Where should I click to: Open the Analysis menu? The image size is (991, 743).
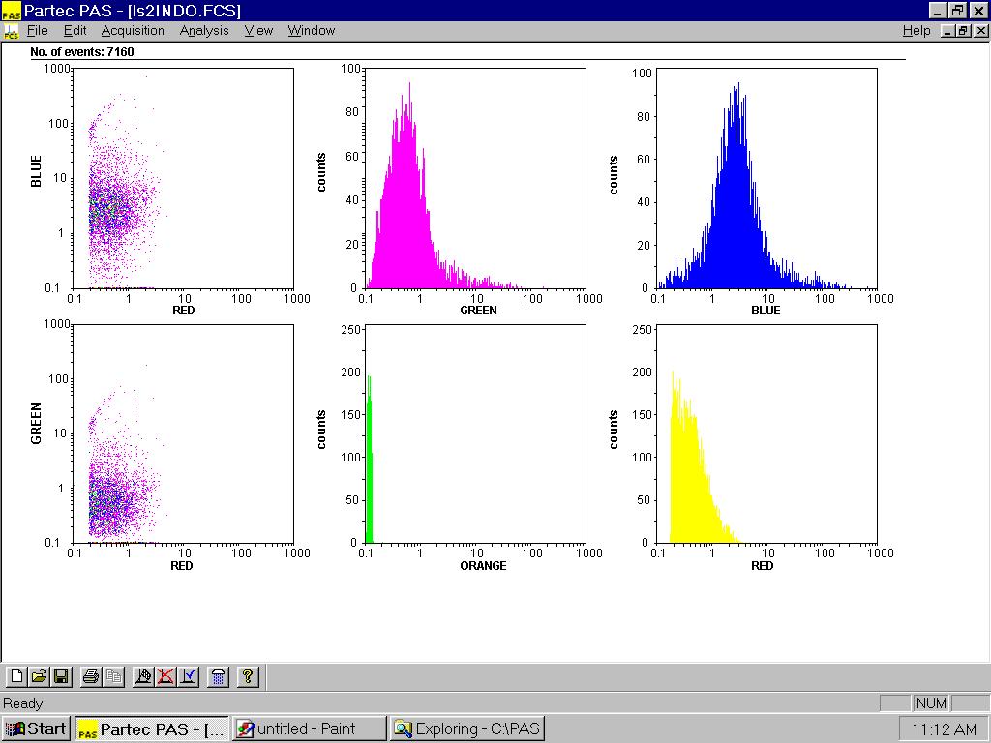(x=204, y=31)
